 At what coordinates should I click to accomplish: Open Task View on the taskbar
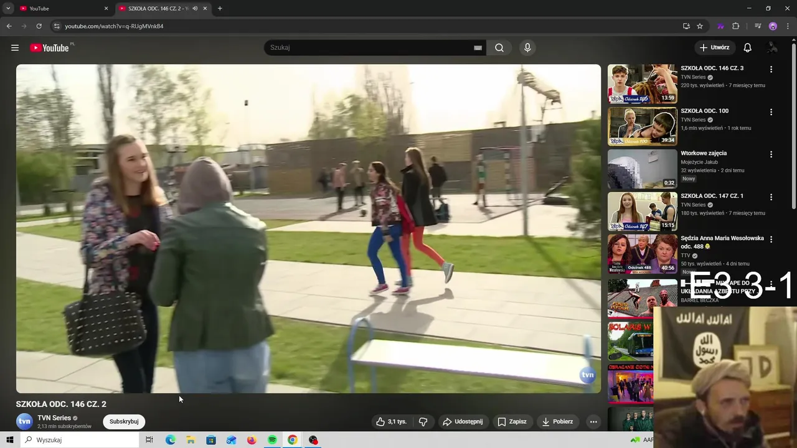pyautogui.click(x=149, y=440)
